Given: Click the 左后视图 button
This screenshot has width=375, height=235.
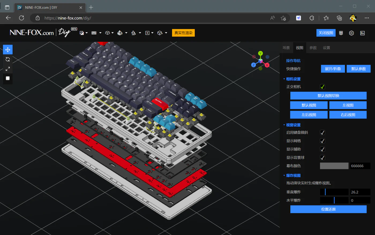Looking at the screenshot, I should click(x=309, y=115).
